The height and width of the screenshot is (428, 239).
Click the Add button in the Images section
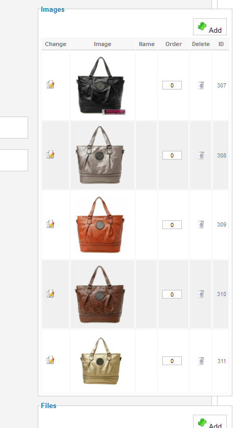[210, 27]
